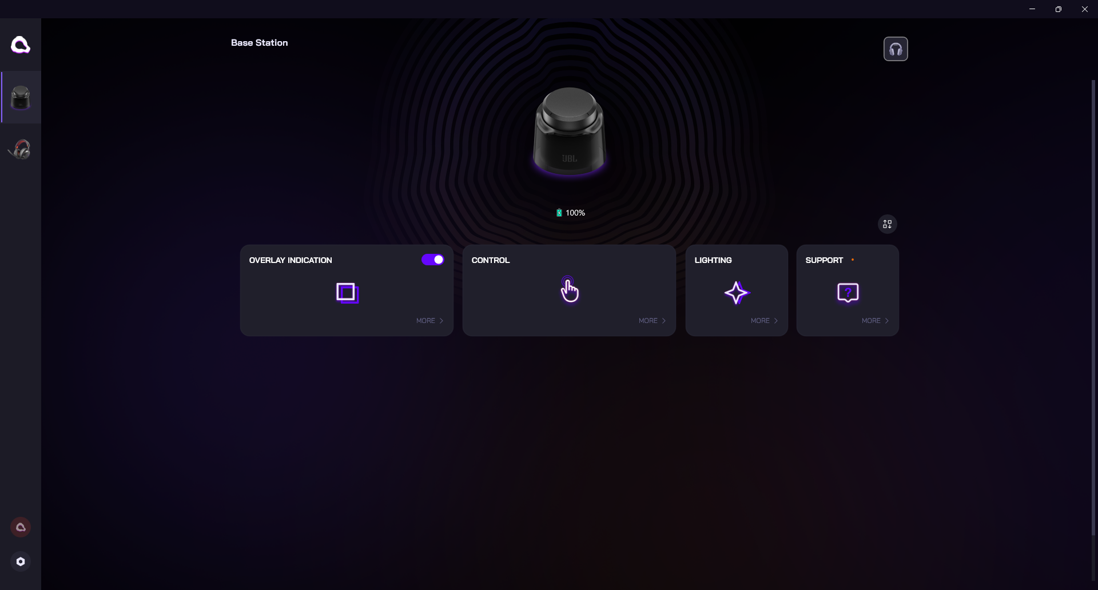Select the headset device in sidebar

pyautogui.click(x=21, y=149)
